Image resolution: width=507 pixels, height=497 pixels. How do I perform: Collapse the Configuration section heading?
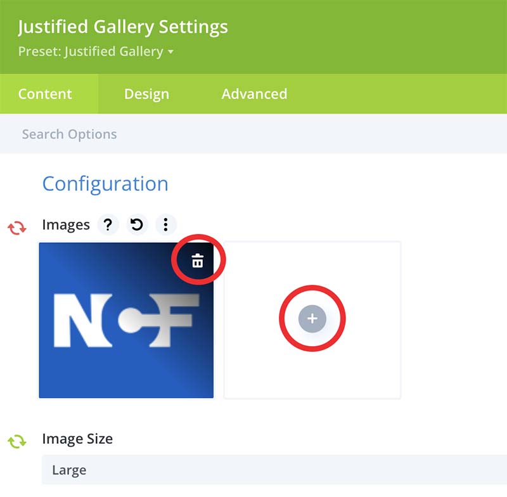pyautogui.click(x=105, y=184)
